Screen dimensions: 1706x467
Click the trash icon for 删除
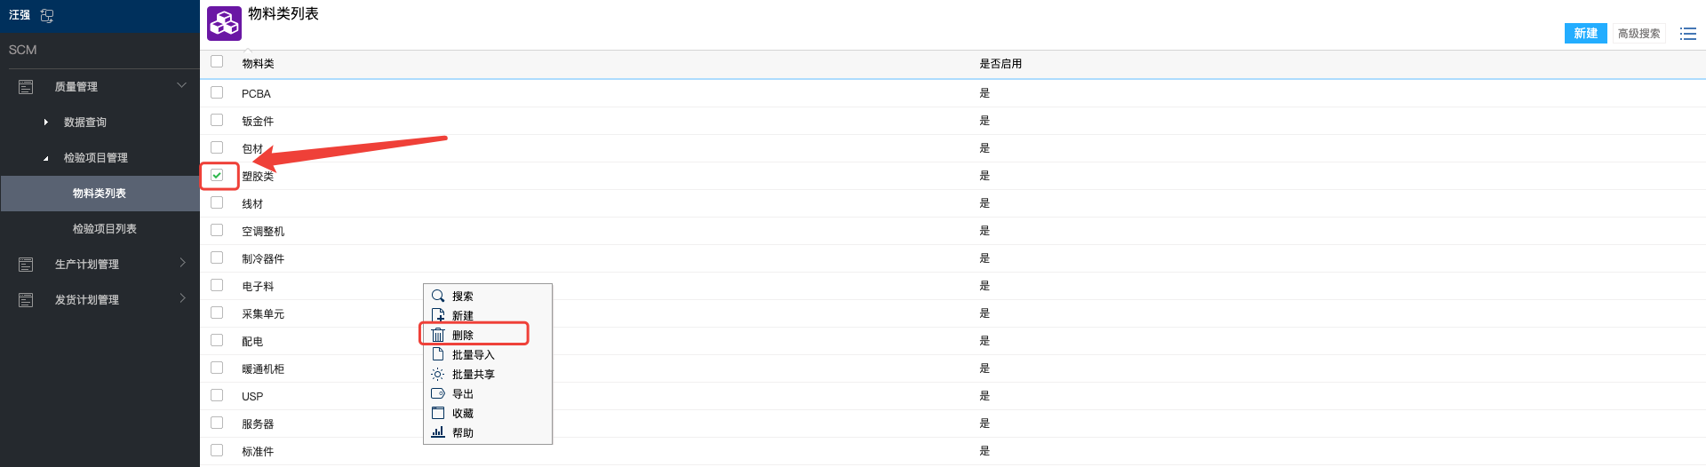(438, 335)
